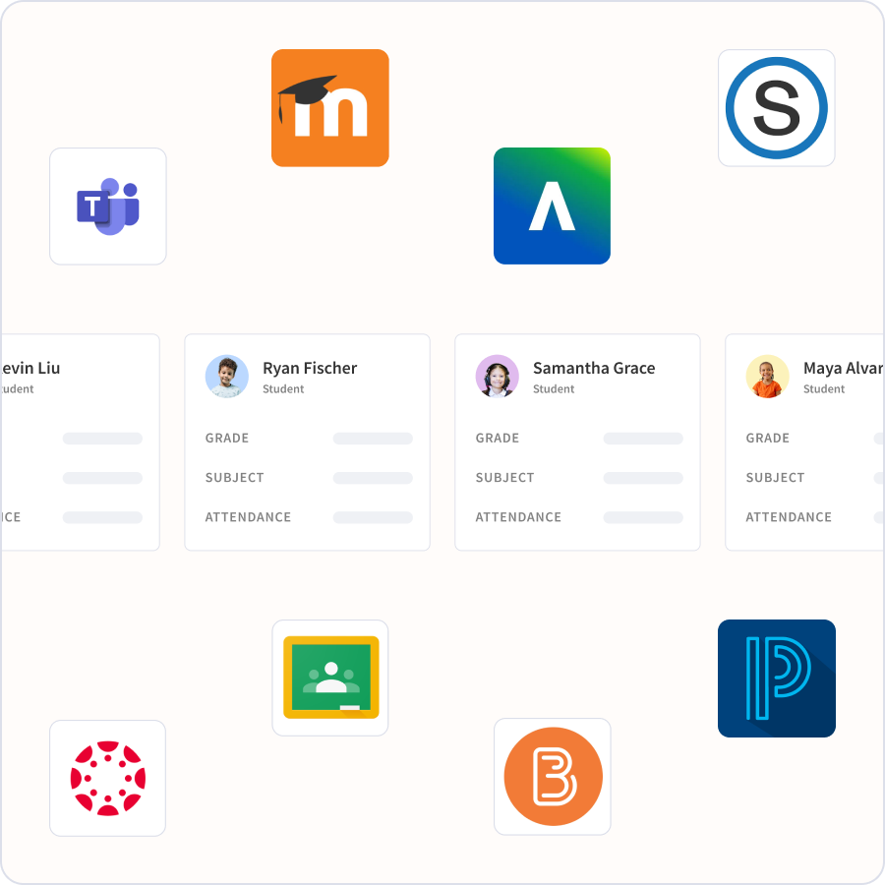The image size is (885, 885).
Task: Click GRADE label in Maya's card
Action: [768, 438]
